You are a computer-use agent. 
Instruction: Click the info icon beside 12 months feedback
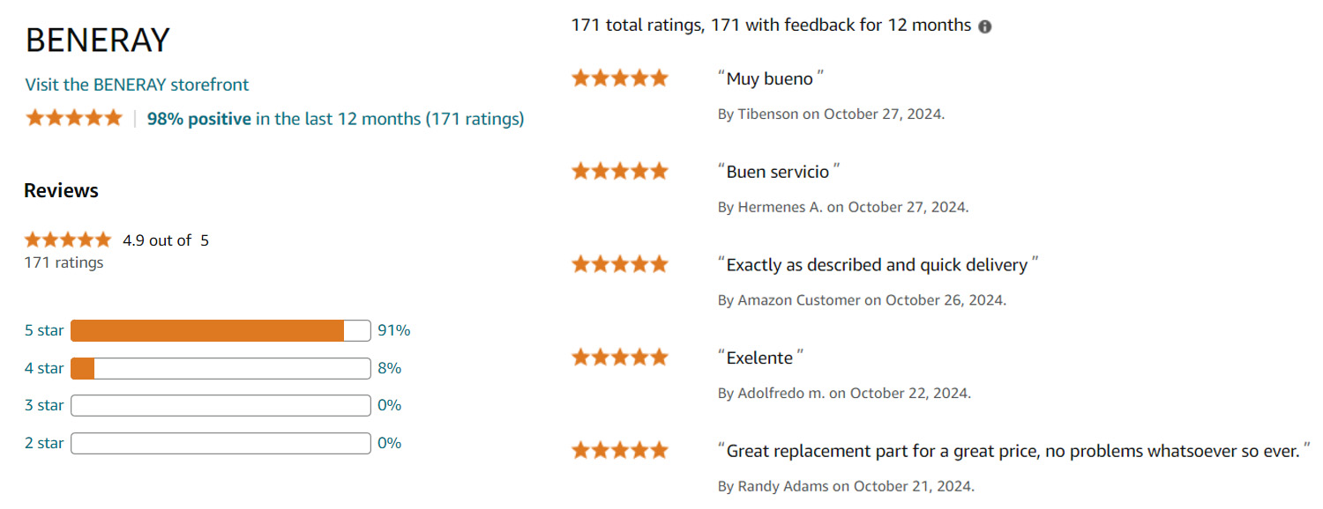click(985, 26)
